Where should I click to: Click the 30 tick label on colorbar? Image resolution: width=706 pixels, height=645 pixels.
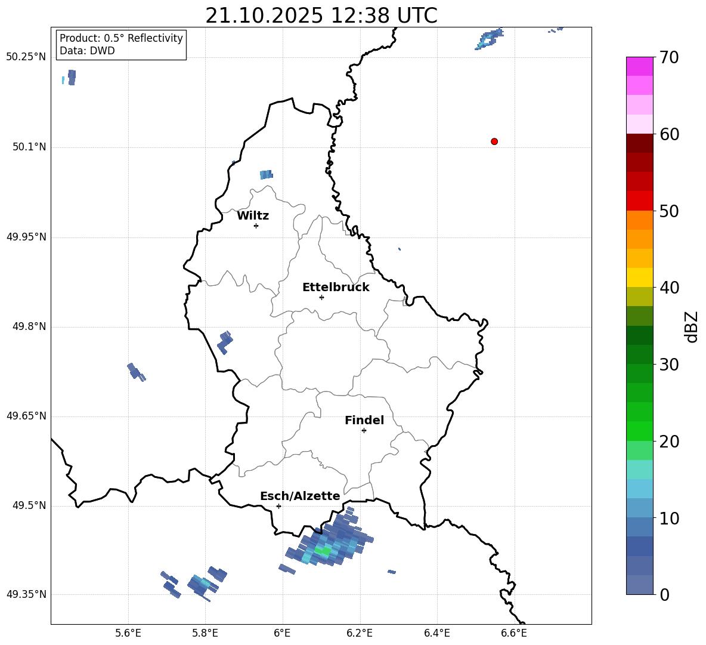669,365
